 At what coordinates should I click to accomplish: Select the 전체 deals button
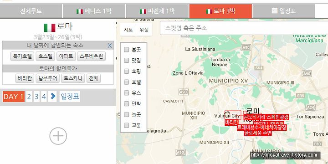pyautogui.click(x=93, y=78)
